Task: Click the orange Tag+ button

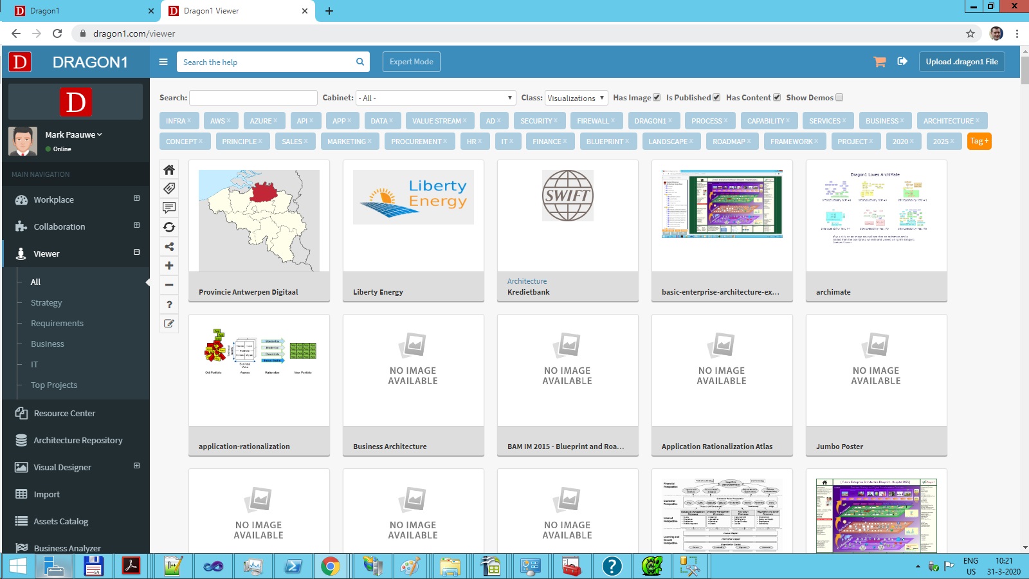Action: point(979,141)
